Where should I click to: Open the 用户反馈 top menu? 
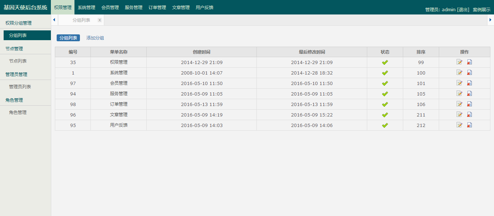coord(205,7)
